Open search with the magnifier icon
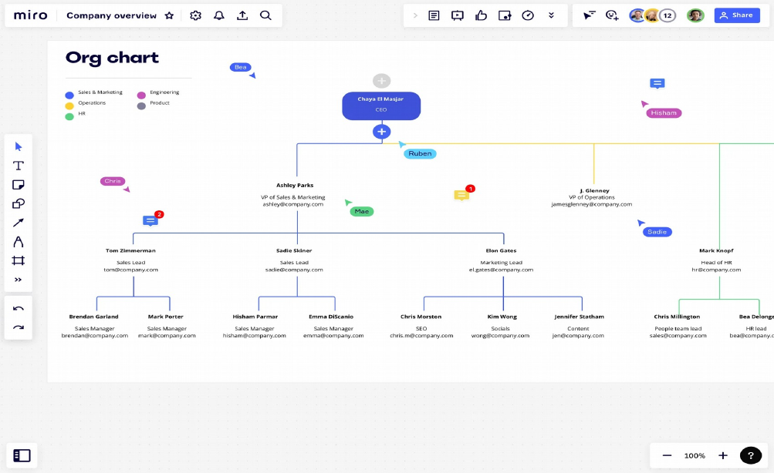This screenshot has height=473, width=774. click(265, 15)
